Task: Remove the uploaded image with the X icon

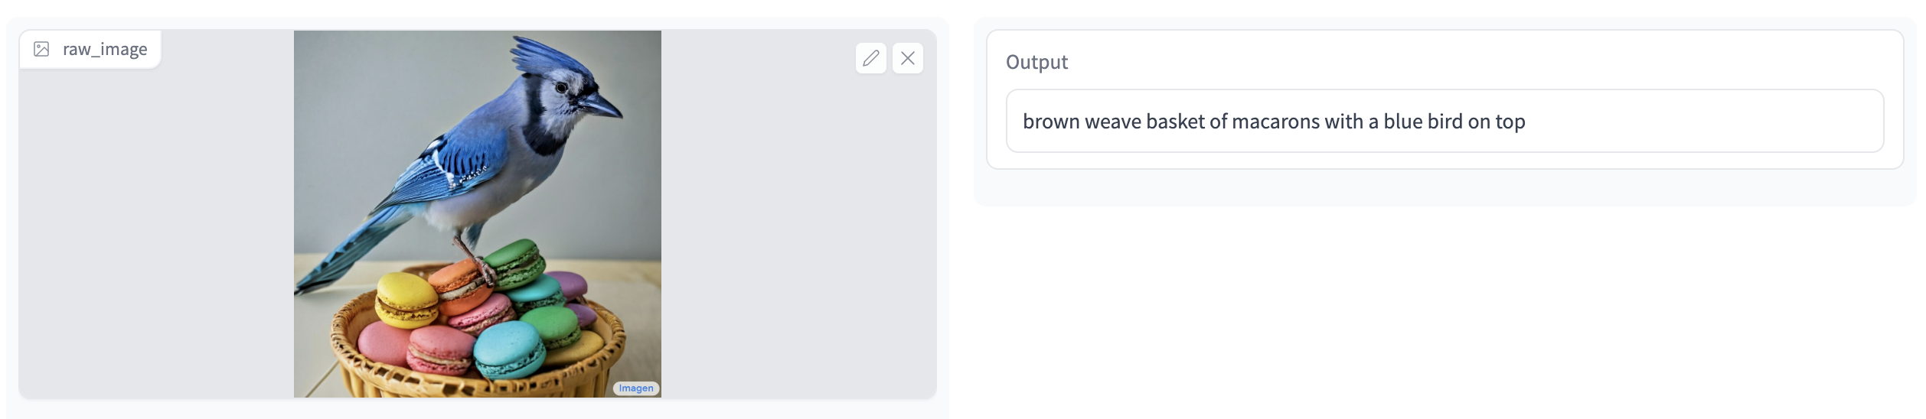Action: (x=907, y=58)
